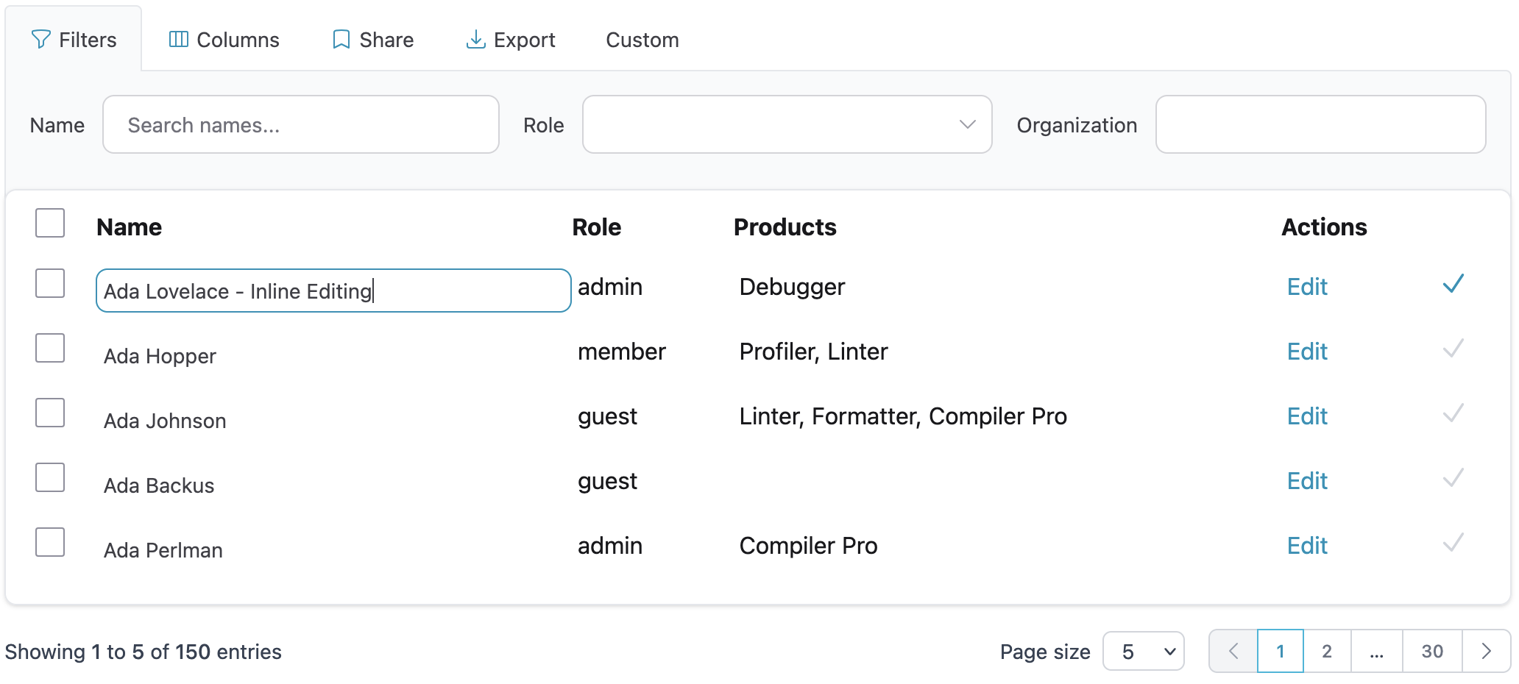Click Edit link for Ada Johnson
The image size is (1519, 684).
pos(1307,416)
